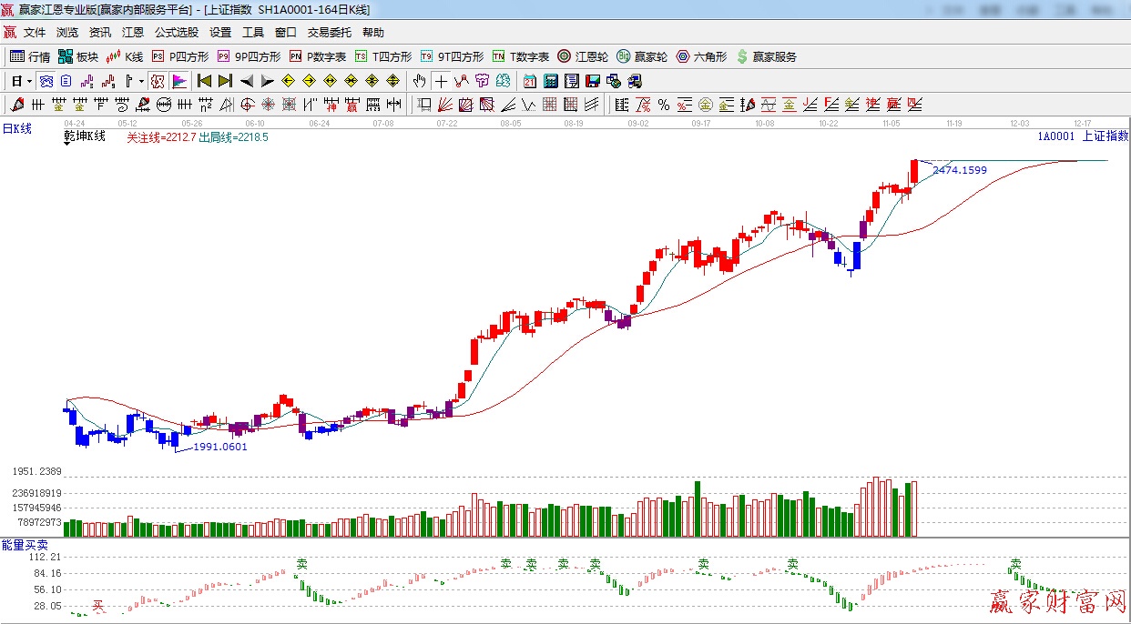This screenshot has height=624, width=1131.
Task: Toggle the 权 adjustment button
Action: [x=158, y=81]
